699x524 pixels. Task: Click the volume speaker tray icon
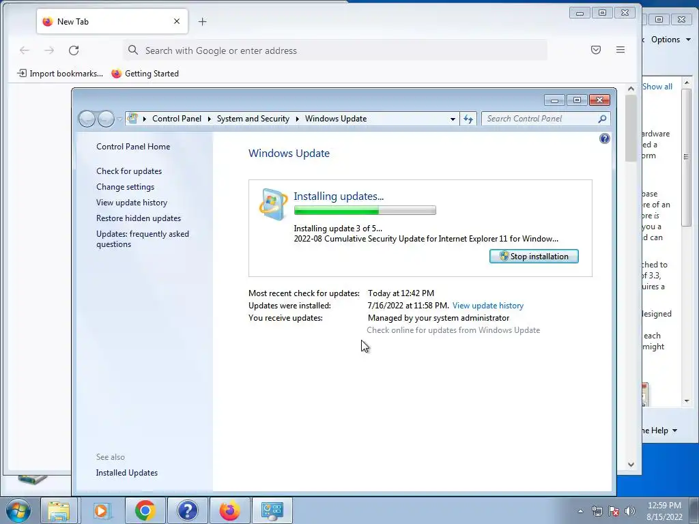(630, 511)
